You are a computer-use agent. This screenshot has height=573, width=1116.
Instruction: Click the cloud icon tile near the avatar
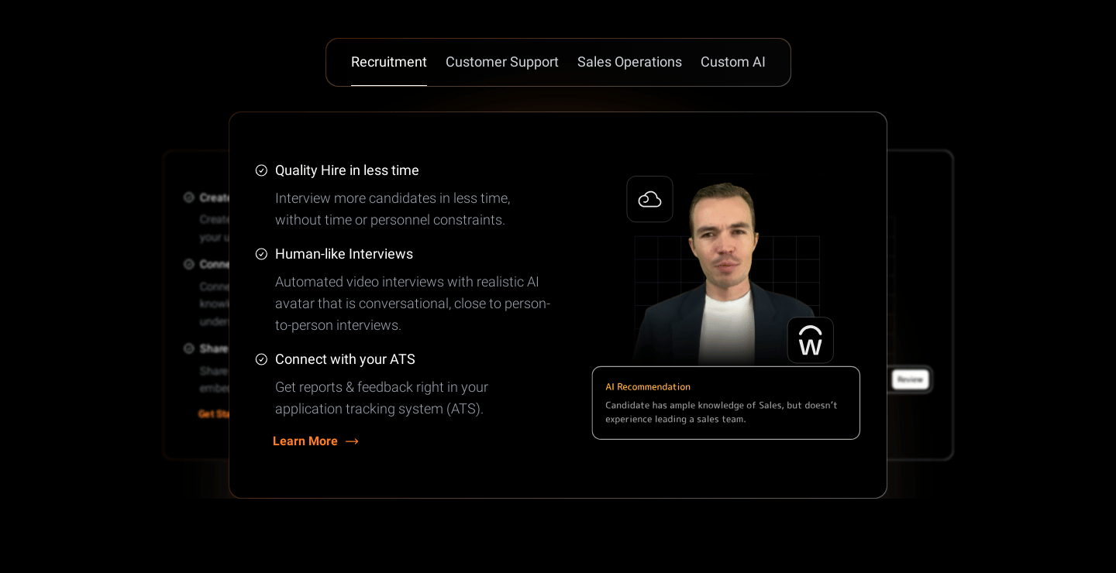click(649, 199)
